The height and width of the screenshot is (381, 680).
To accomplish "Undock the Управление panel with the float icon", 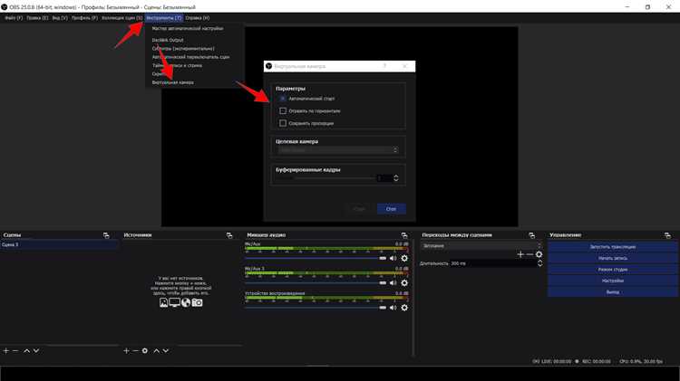I will tap(667, 235).
